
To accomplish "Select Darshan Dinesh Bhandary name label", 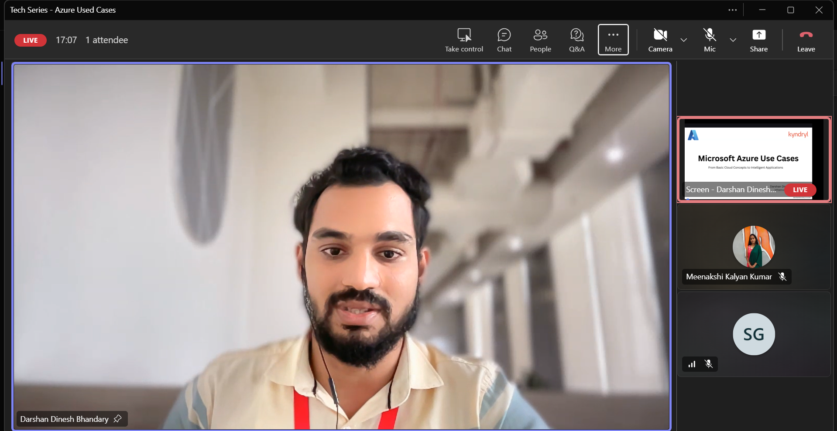I will [65, 419].
